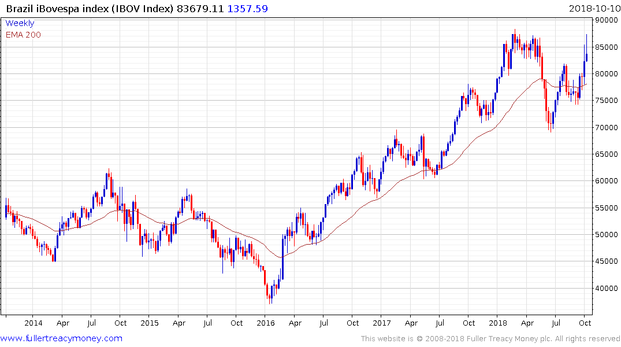Click the last price value 83679.11

click(200, 8)
